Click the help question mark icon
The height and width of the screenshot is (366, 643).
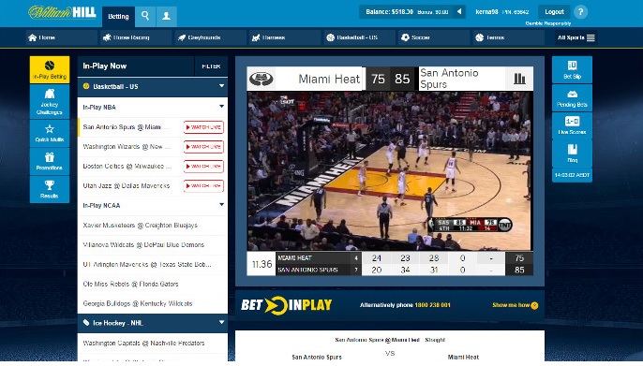[x=580, y=12]
